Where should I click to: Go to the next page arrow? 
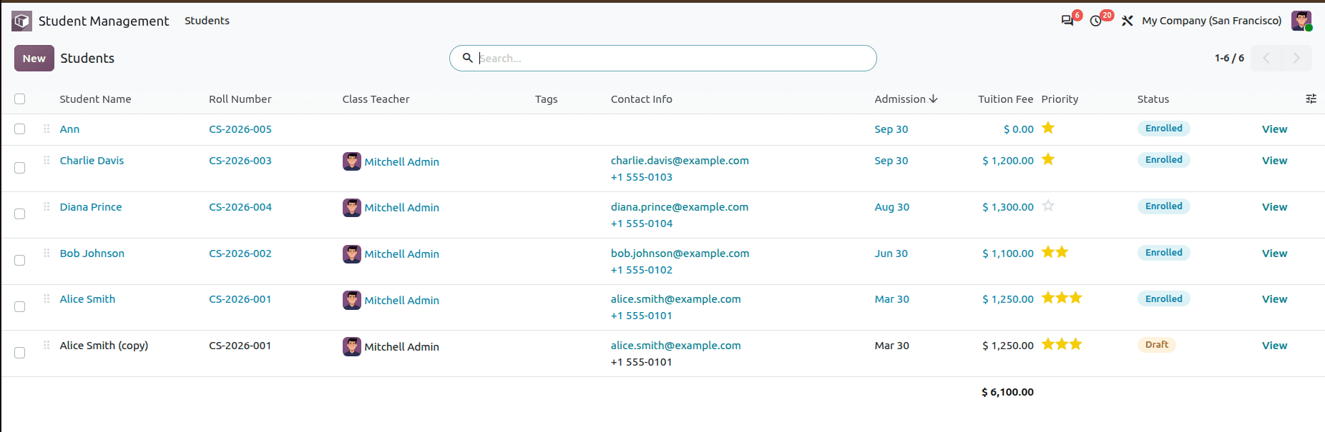pyautogui.click(x=1296, y=58)
